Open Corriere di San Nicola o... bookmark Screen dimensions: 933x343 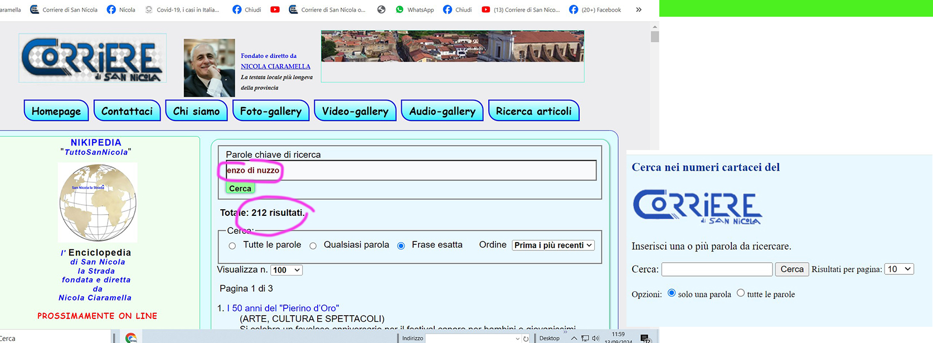pyautogui.click(x=327, y=9)
